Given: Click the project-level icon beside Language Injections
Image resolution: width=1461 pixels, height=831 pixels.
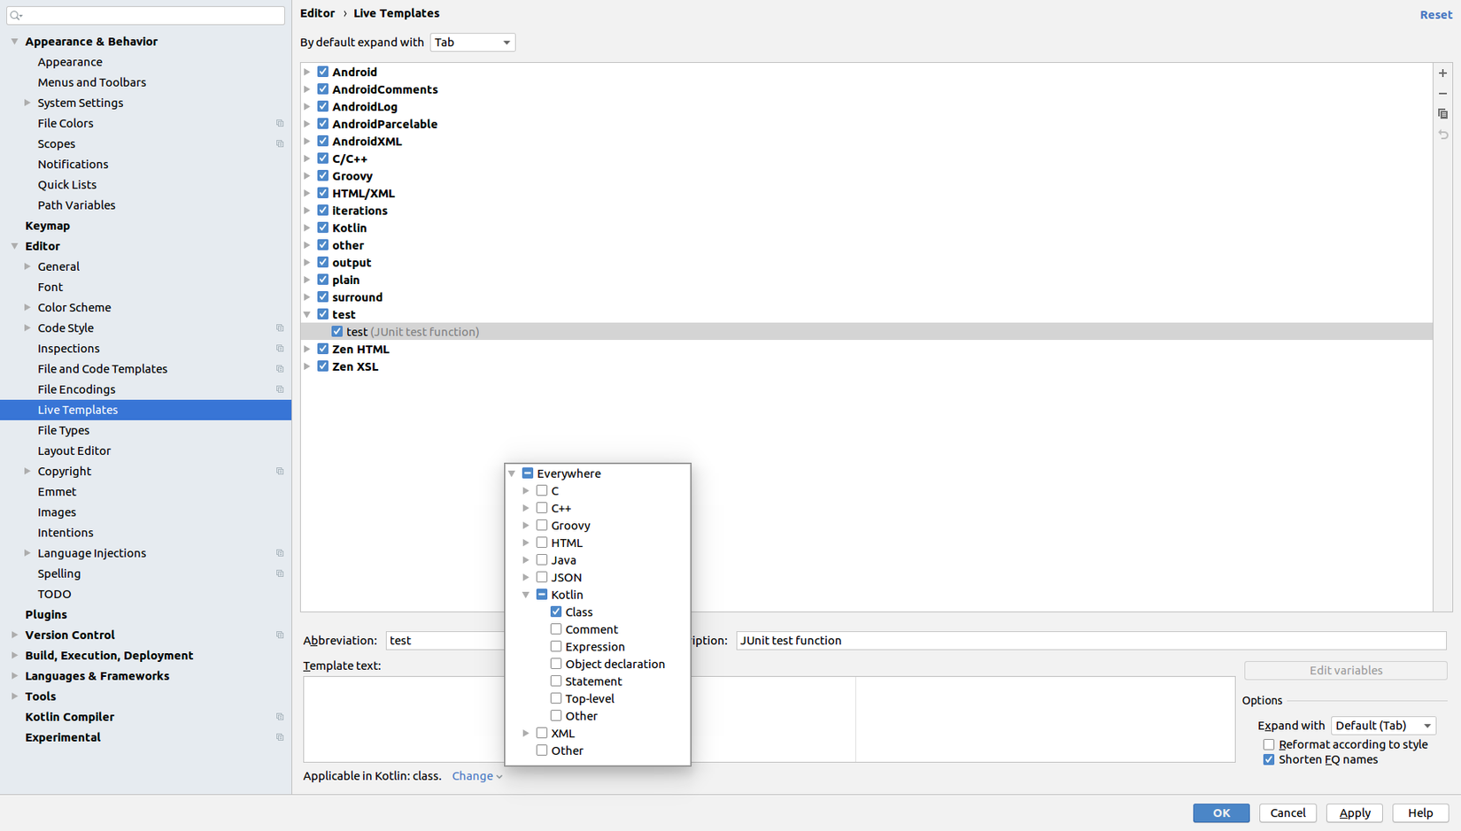Looking at the screenshot, I should [x=280, y=553].
